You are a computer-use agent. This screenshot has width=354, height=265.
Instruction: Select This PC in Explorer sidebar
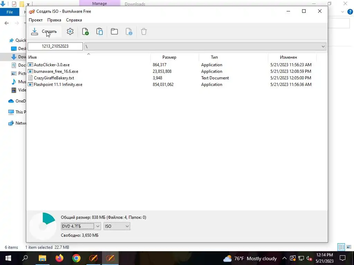coord(17,112)
